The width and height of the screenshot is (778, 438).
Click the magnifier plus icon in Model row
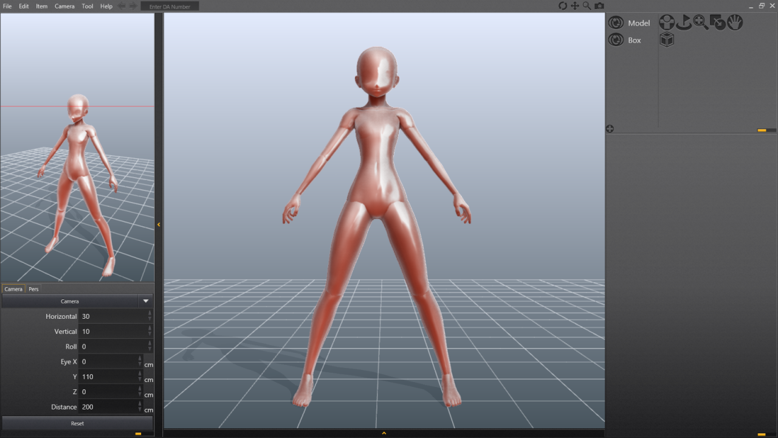point(701,23)
